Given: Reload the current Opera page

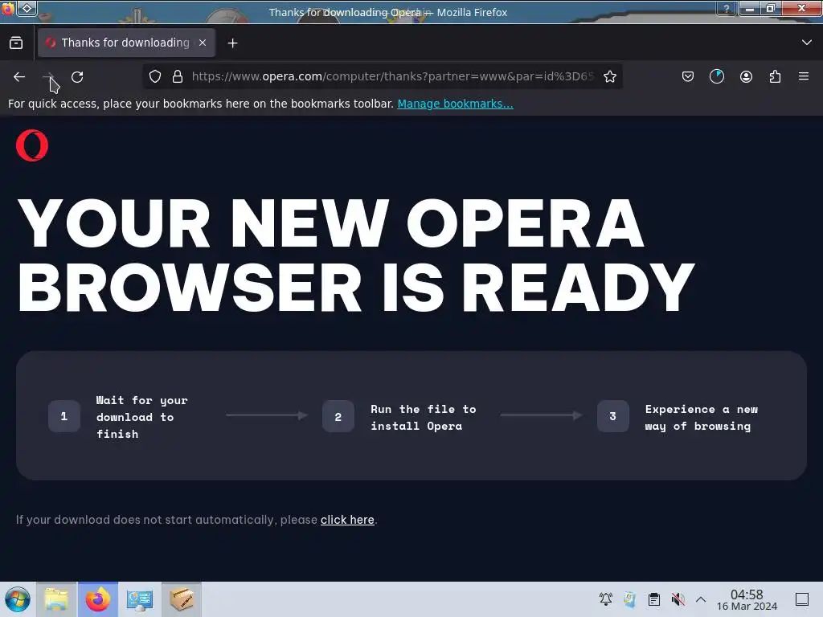Looking at the screenshot, I should point(77,76).
